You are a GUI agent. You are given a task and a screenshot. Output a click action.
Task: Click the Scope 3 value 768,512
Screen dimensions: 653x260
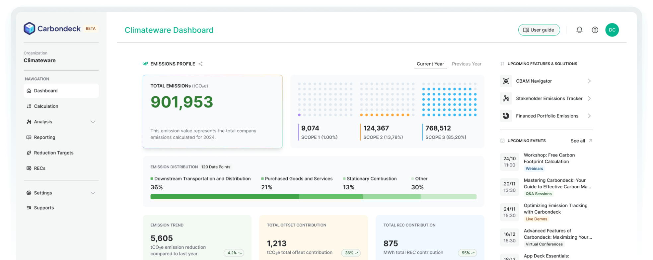[438, 128]
